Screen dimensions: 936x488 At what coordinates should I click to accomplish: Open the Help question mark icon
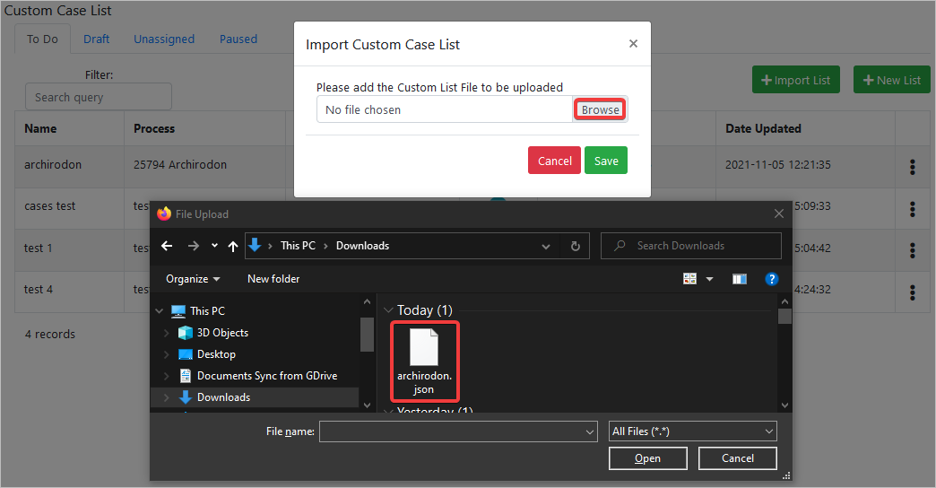[772, 279]
